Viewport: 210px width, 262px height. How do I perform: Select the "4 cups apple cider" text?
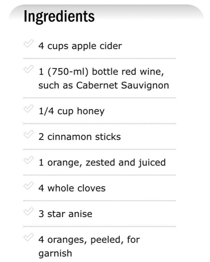(80, 46)
